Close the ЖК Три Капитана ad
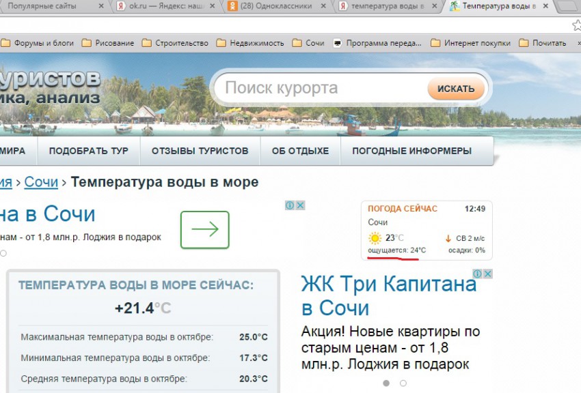The width and height of the screenshot is (581, 393). pyautogui.click(x=488, y=274)
